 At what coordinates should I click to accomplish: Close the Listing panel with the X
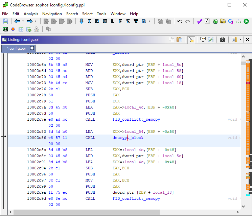[x=248, y=40]
